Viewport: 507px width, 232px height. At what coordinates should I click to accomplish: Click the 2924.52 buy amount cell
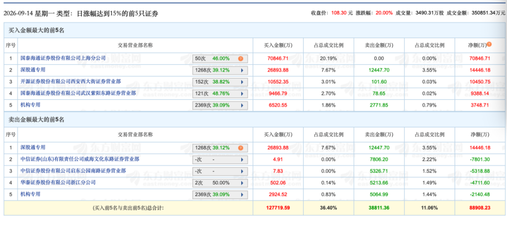click(278, 194)
